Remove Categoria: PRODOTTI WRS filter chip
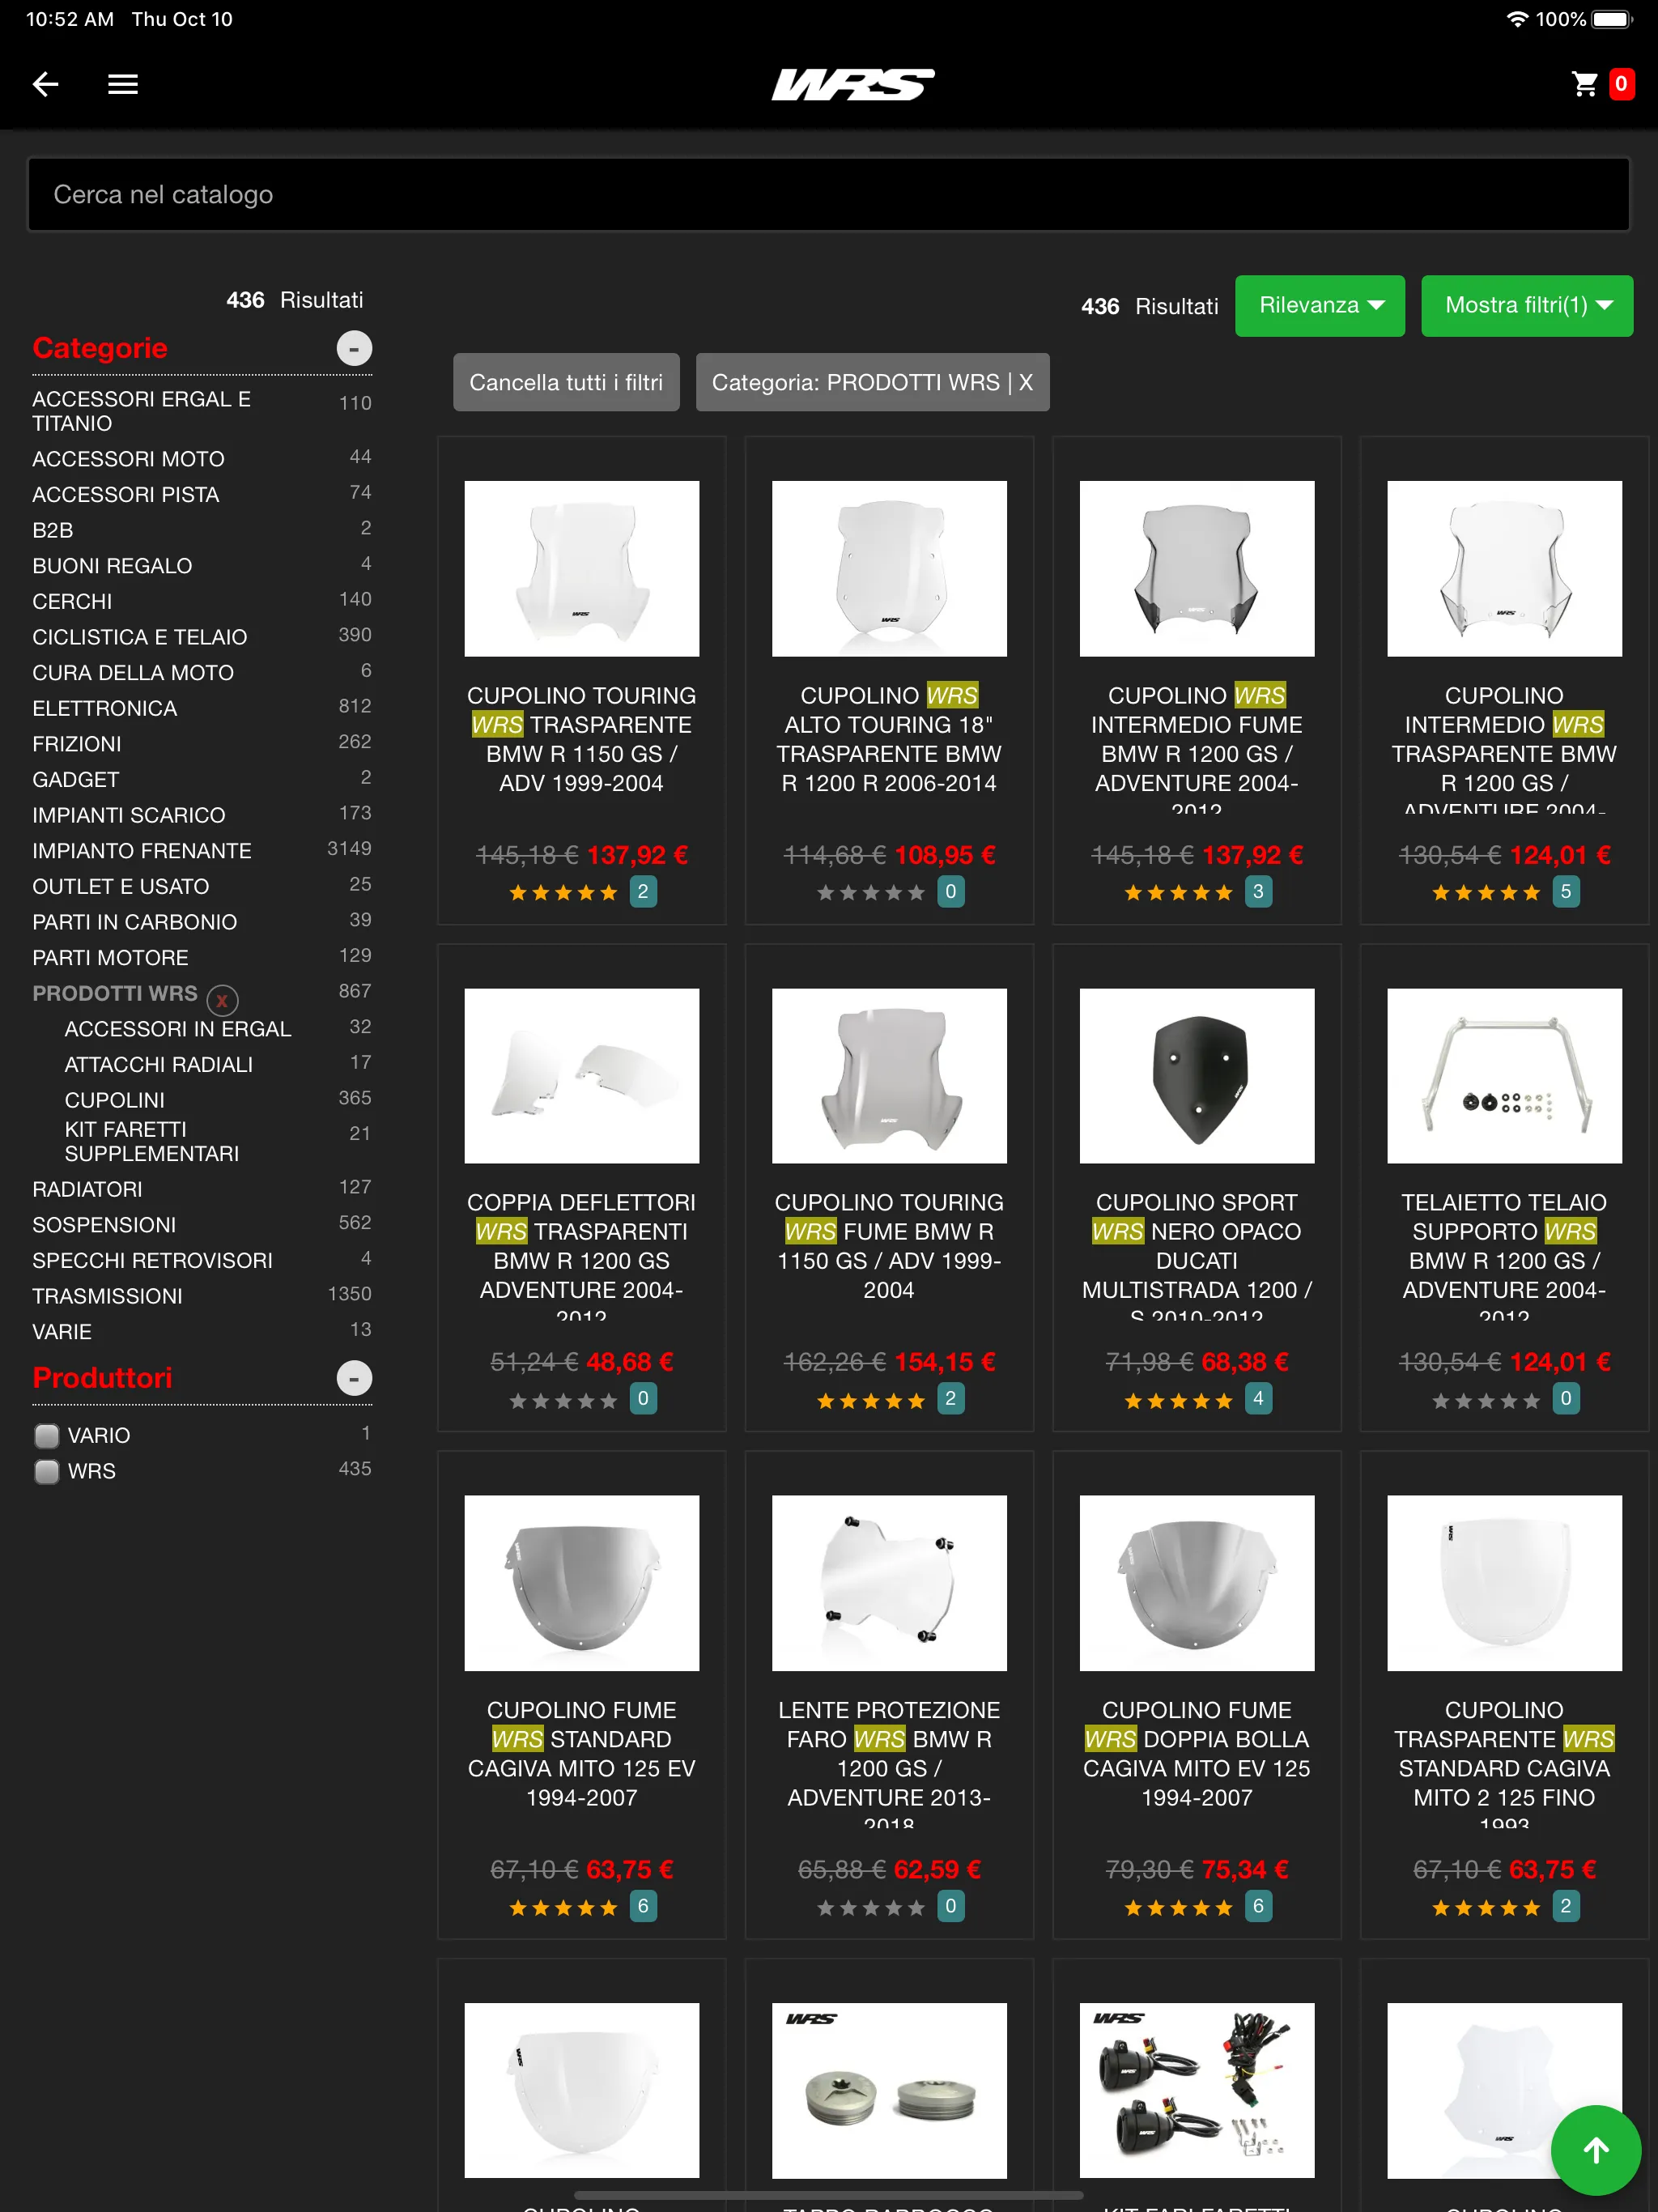Screen dimensions: 1658x2212 [x=872, y=382]
